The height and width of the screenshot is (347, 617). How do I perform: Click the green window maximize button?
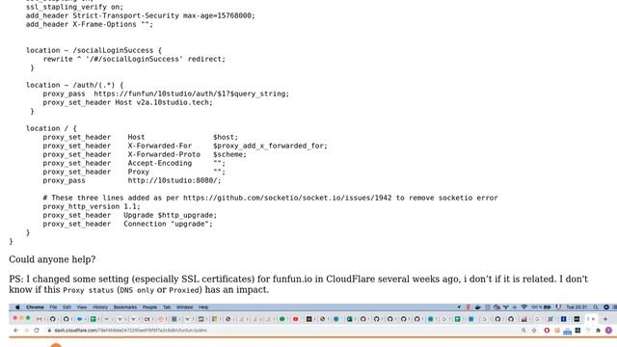coord(28,318)
